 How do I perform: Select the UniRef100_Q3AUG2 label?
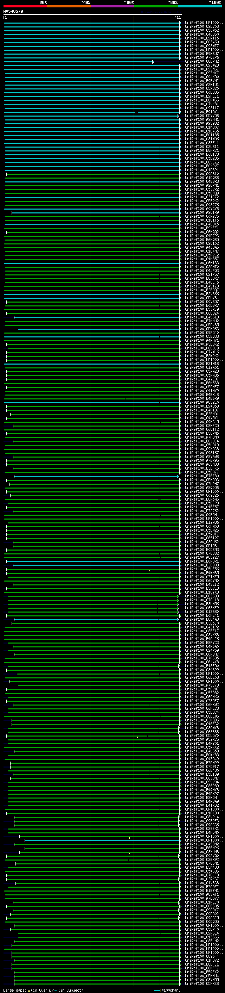coord(202,542)
